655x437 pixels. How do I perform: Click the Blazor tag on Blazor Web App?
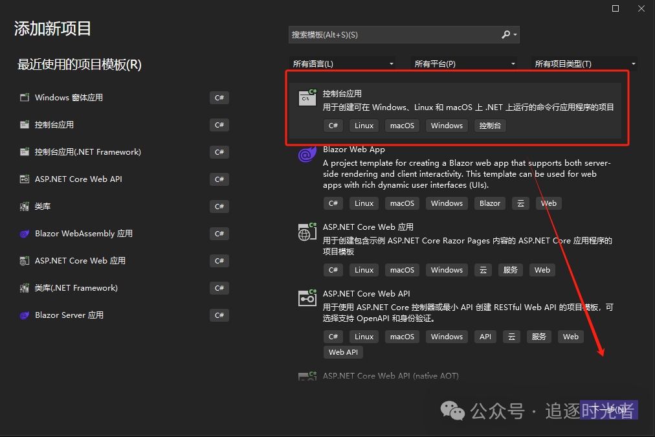[x=490, y=203]
